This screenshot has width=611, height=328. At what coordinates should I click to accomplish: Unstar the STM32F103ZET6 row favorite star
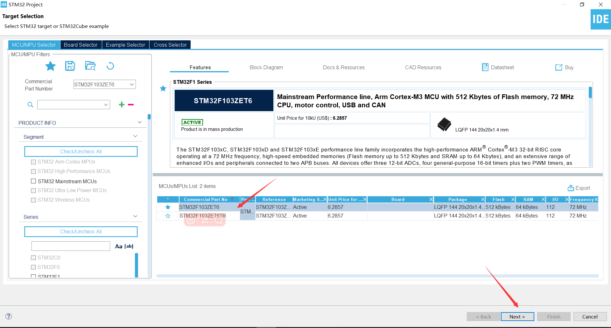click(x=168, y=207)
